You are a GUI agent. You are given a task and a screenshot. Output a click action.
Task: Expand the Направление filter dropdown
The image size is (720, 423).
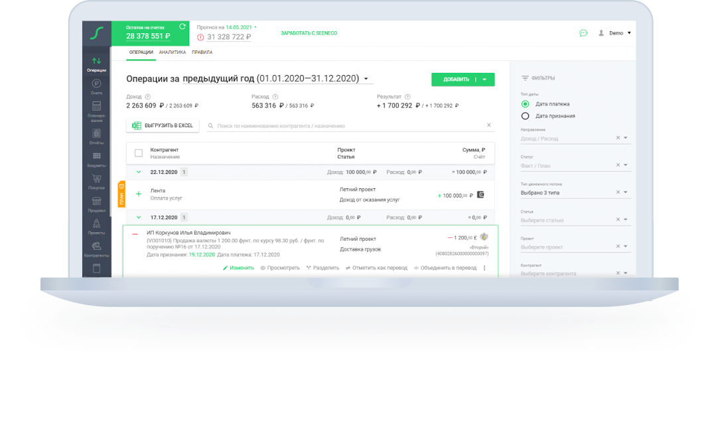tap(625, 139)
